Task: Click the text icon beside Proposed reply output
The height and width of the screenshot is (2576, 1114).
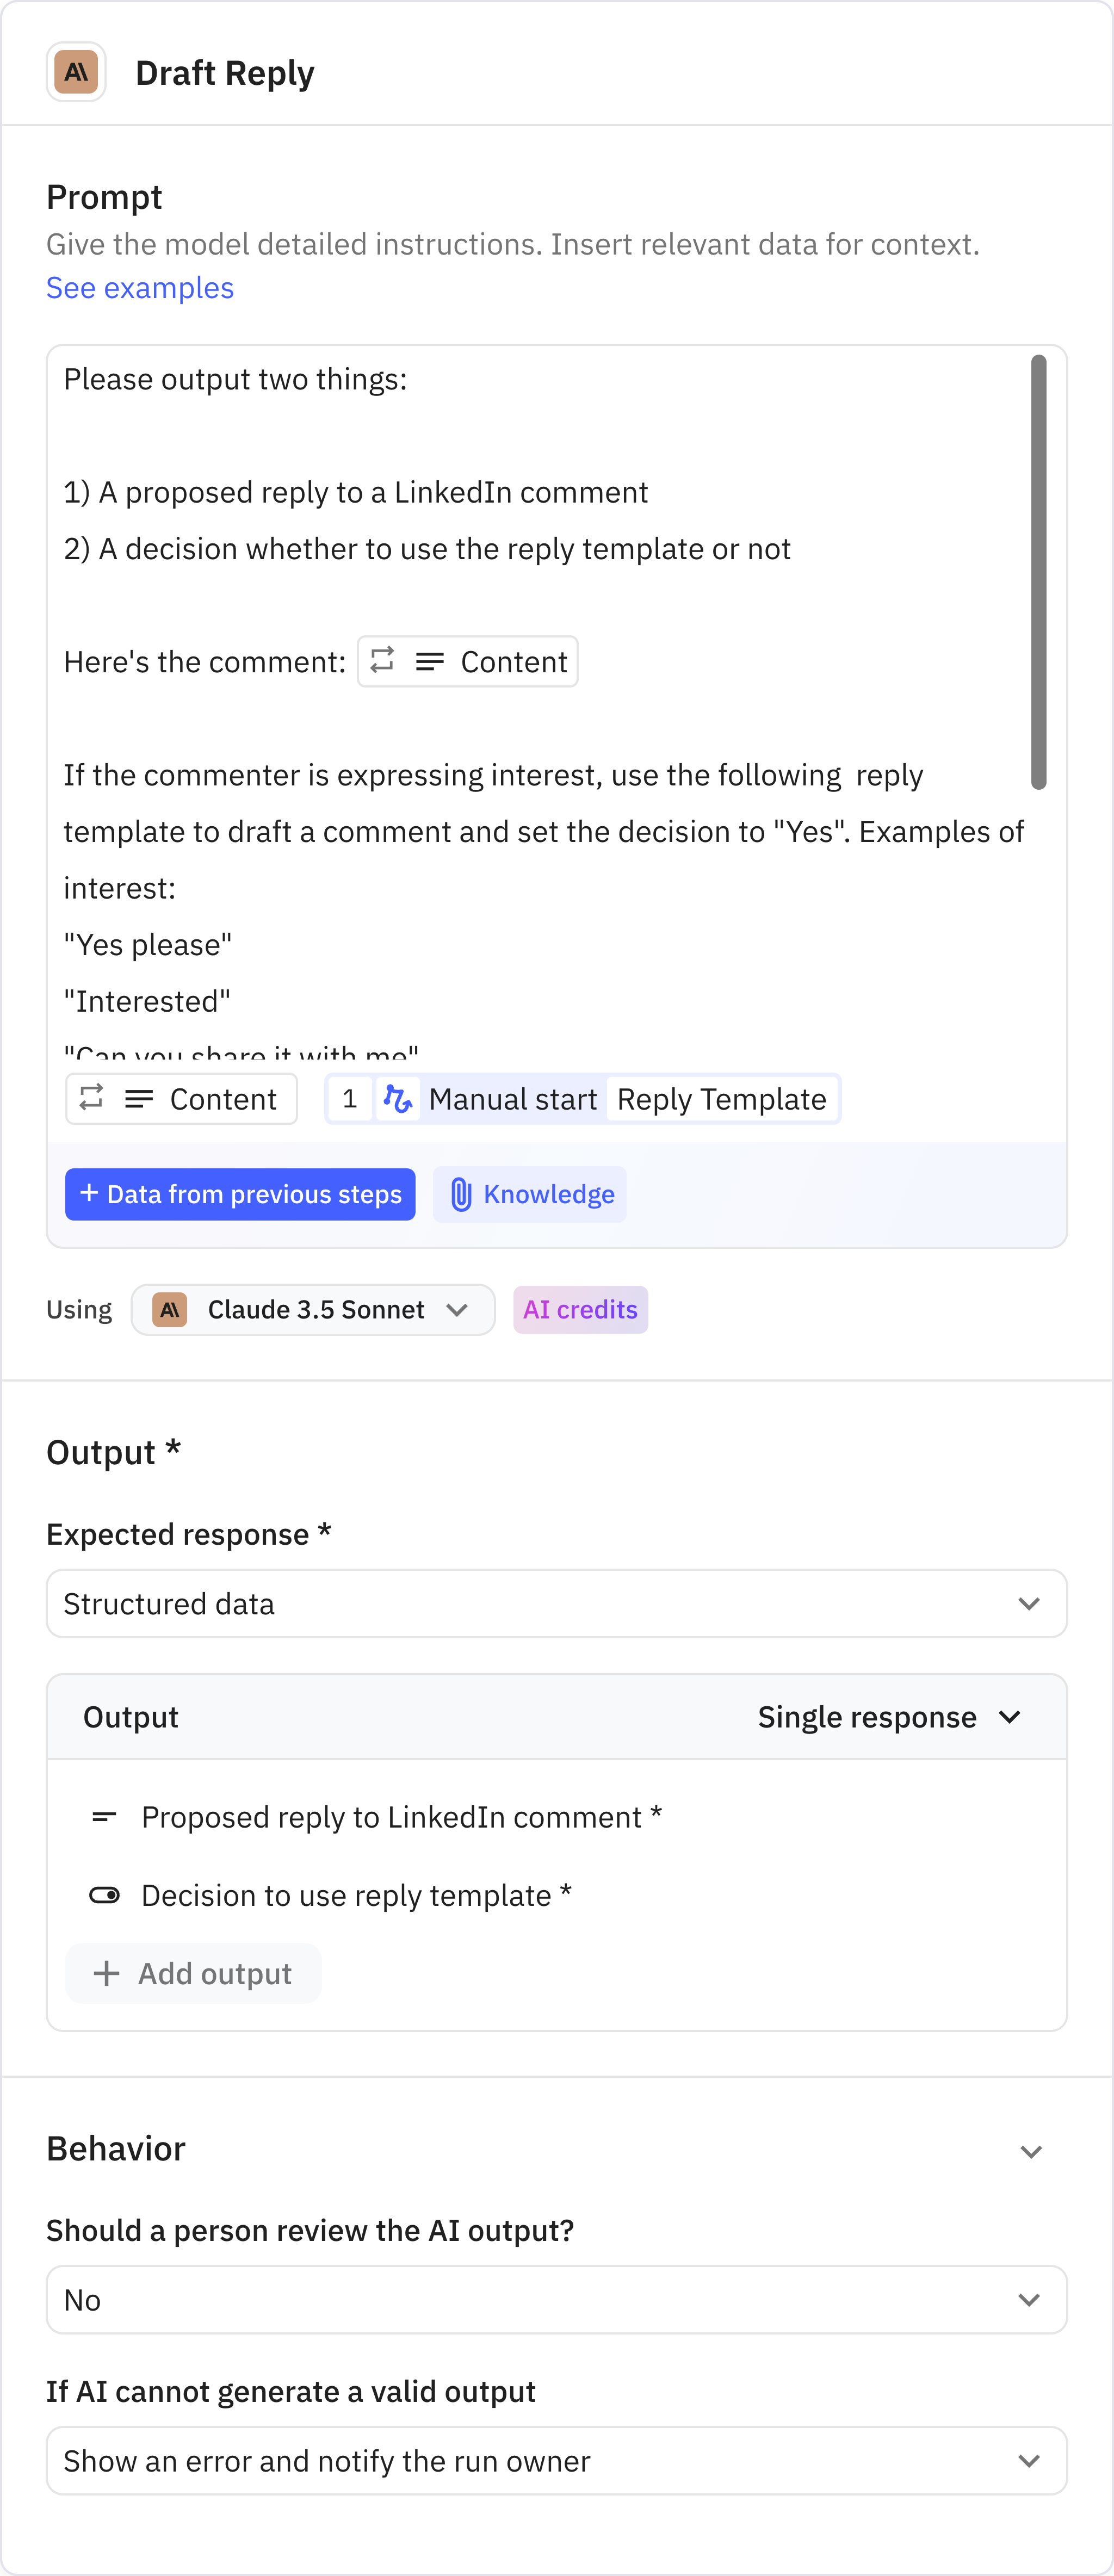Action: [104, 1816]
